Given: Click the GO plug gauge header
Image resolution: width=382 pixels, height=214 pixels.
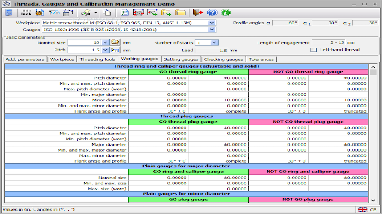Looking at the screenshot, I should point(188,199).
